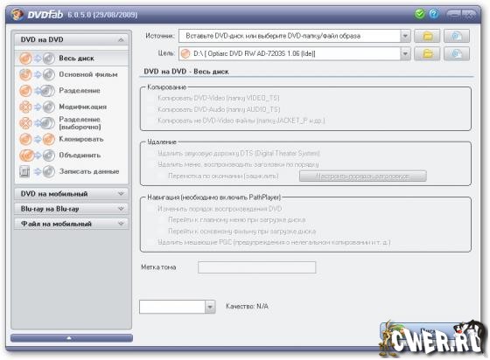Toggle copy non DVD-Video files checkbox

click(x=151, y=121)
